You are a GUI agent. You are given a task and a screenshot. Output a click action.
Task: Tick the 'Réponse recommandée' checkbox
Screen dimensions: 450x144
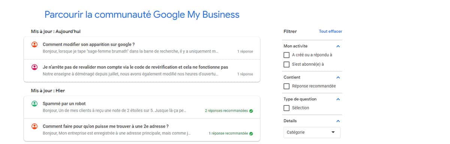pos(286,86)
